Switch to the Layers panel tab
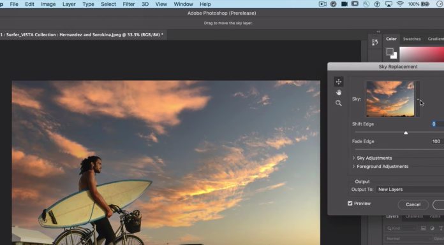 click(x=392, y=216)
